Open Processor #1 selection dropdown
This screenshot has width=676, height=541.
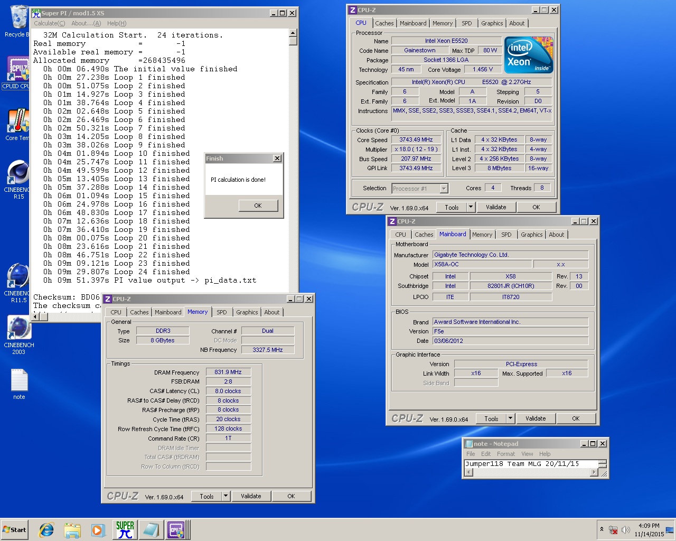444,189
